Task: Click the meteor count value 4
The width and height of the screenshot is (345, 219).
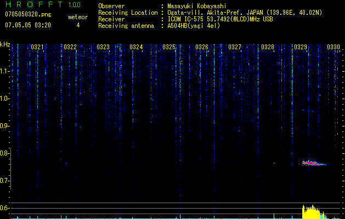Action: 78,25
